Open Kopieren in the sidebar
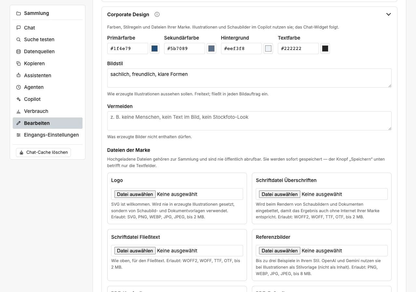 47,64
